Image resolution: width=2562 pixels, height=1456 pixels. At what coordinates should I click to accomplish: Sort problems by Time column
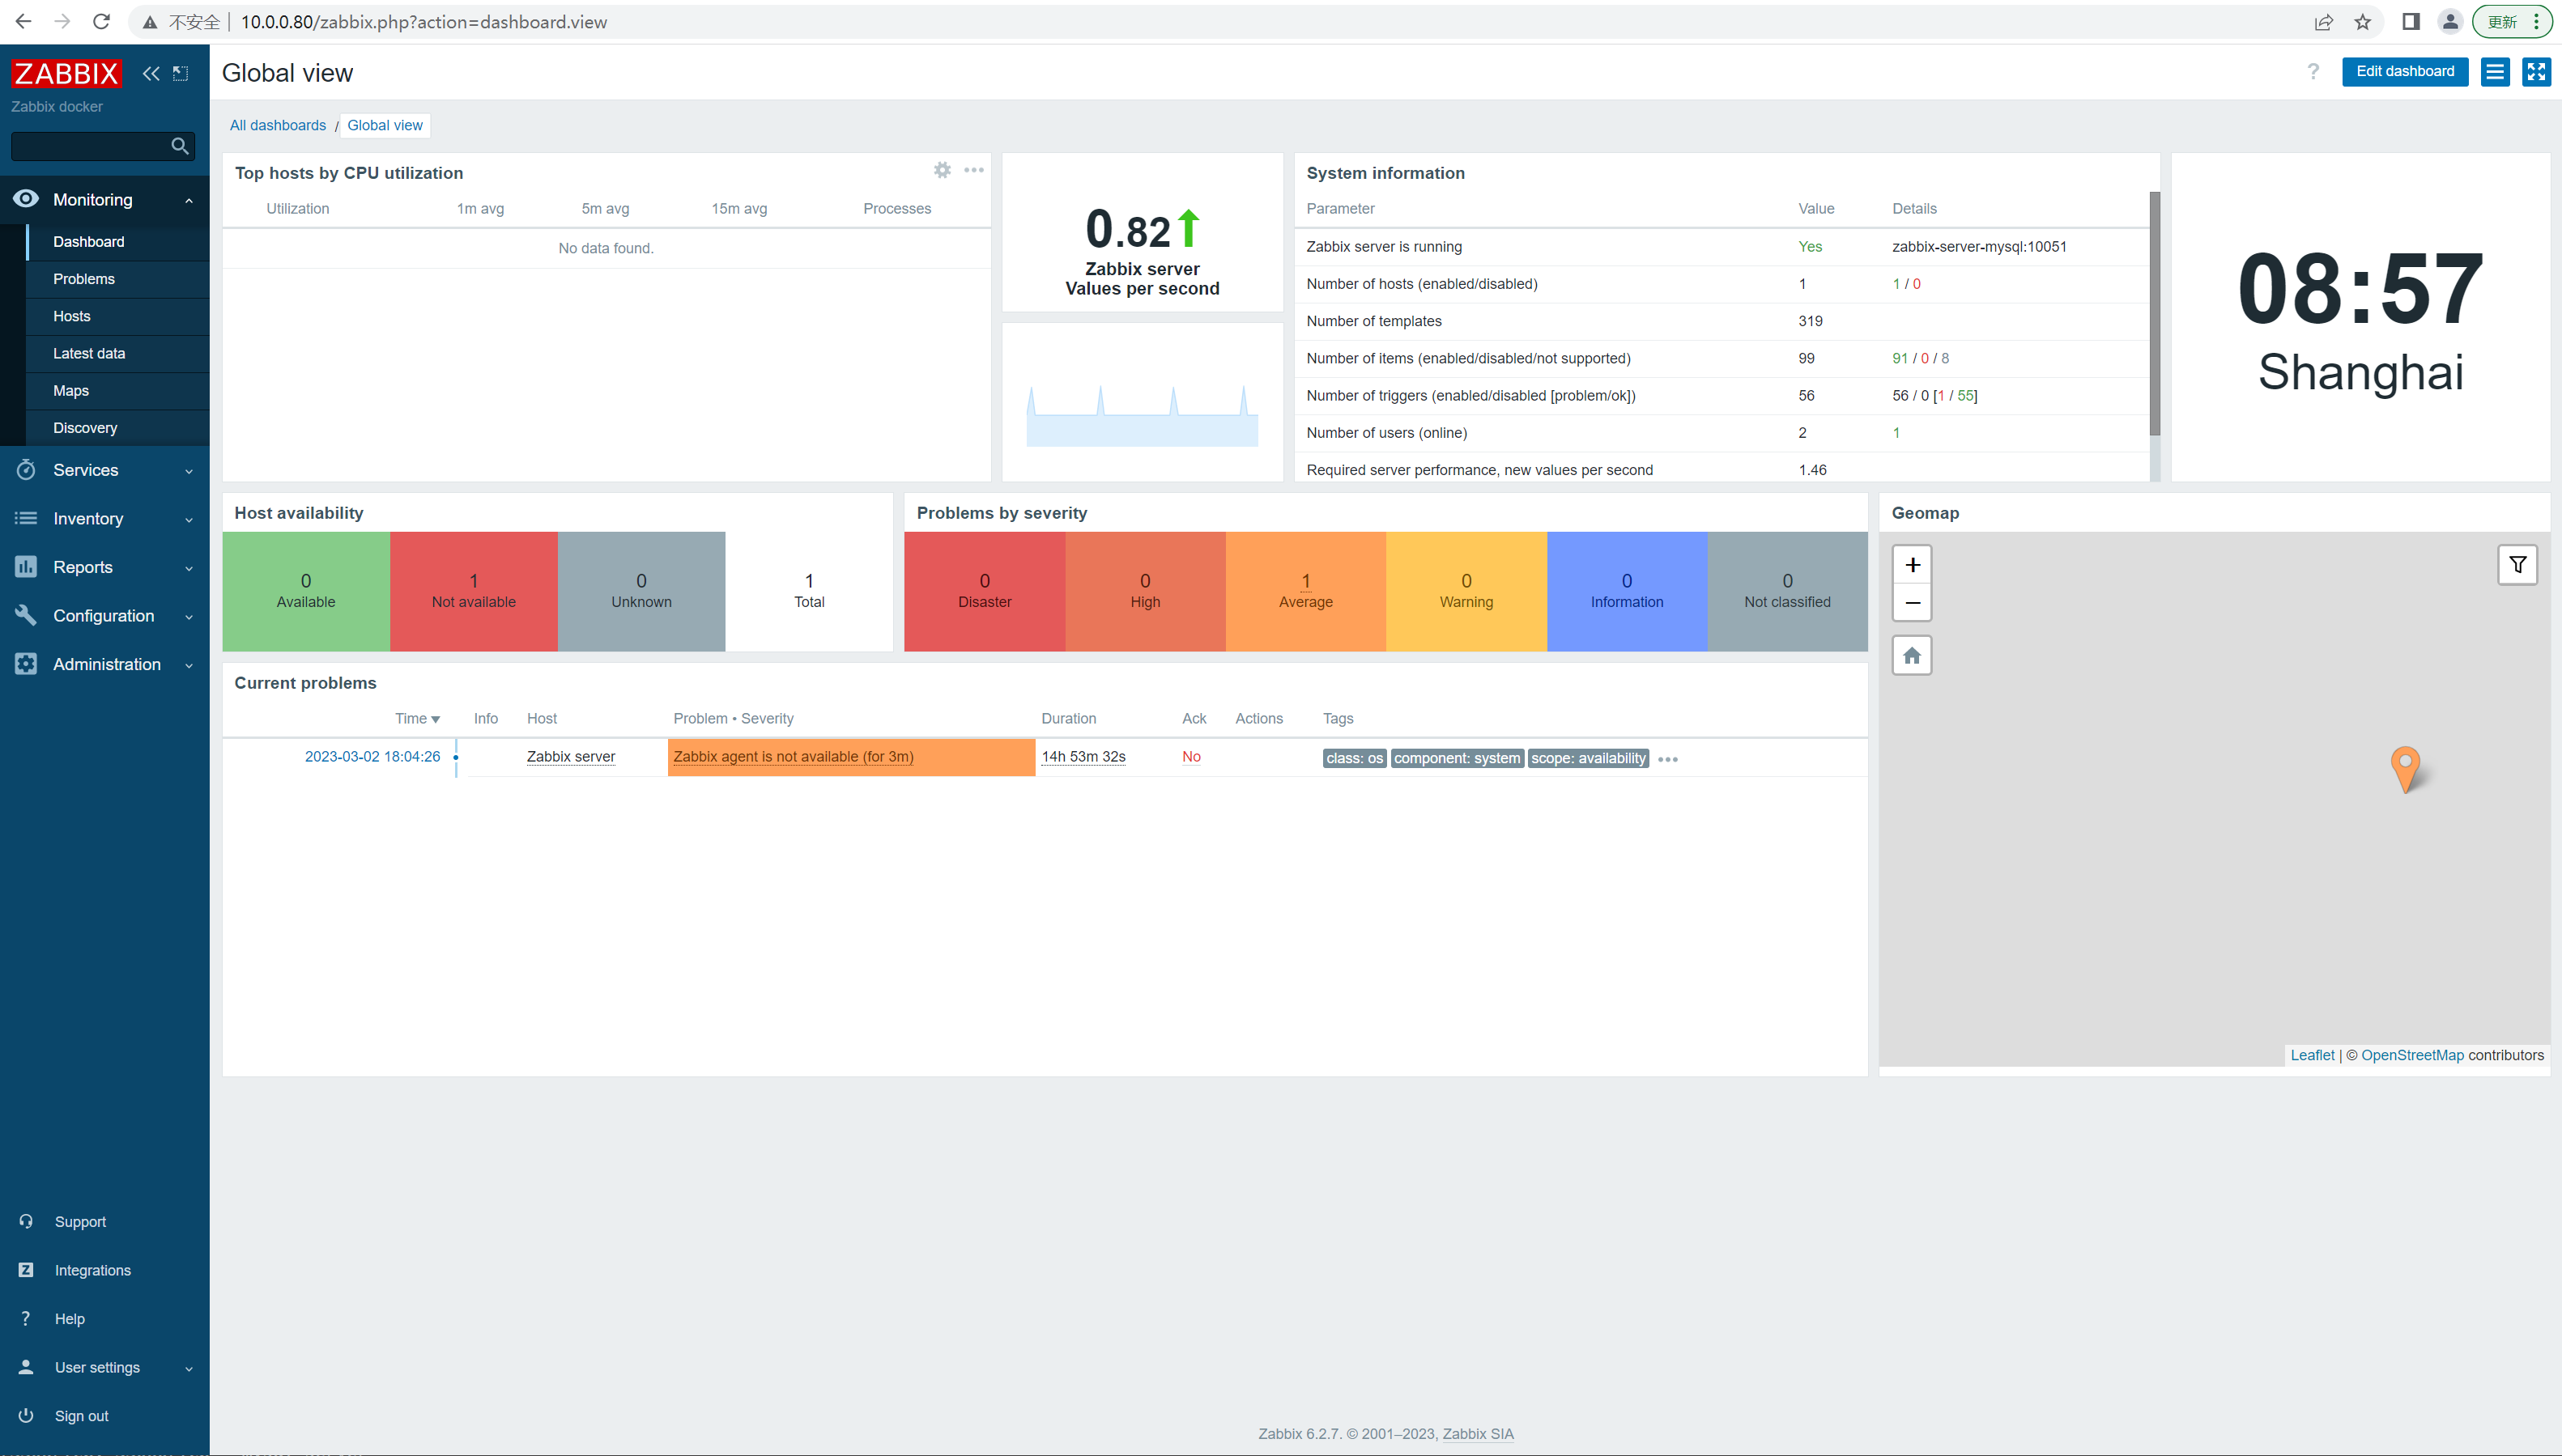click(417, 718)
